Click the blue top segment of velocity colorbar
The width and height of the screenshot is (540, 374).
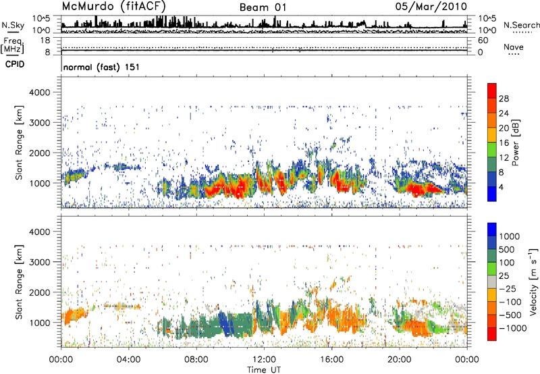coord(492,230)
